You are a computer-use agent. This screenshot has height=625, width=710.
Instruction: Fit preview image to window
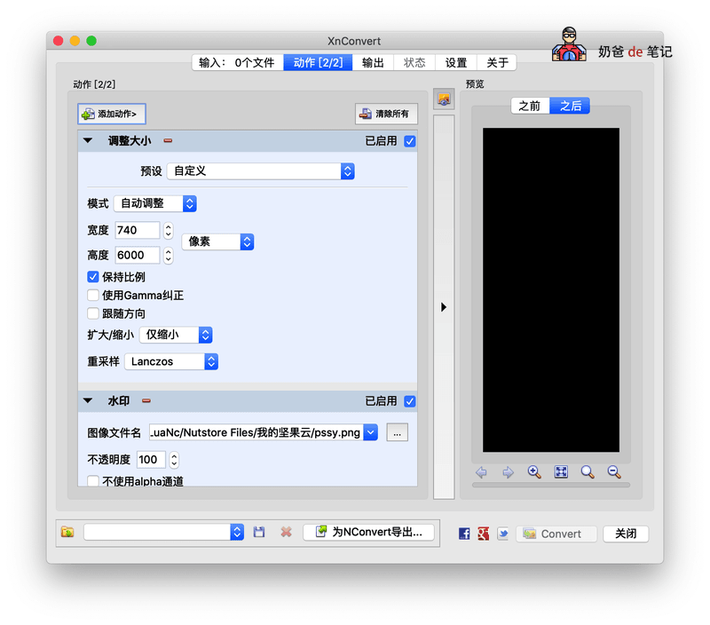point(561,472)
